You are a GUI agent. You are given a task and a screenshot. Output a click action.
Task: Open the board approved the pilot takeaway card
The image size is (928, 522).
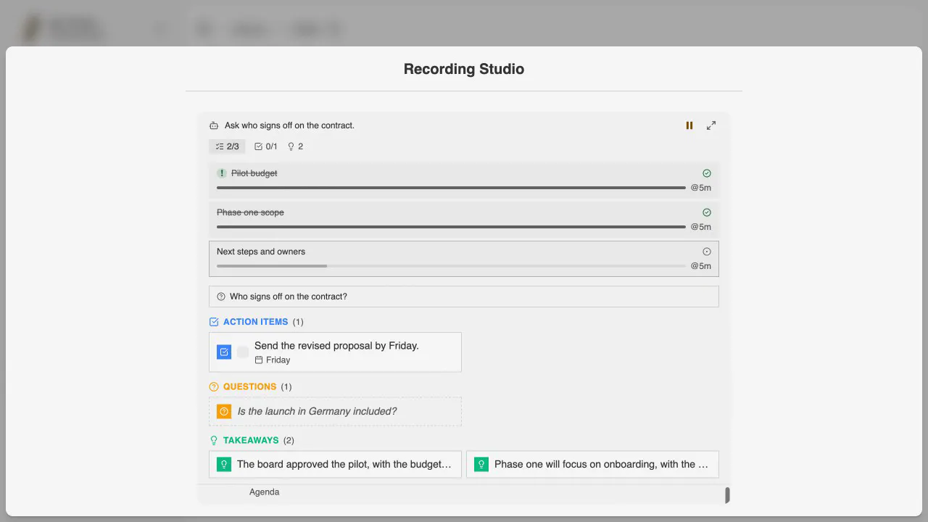coord(335,464)
